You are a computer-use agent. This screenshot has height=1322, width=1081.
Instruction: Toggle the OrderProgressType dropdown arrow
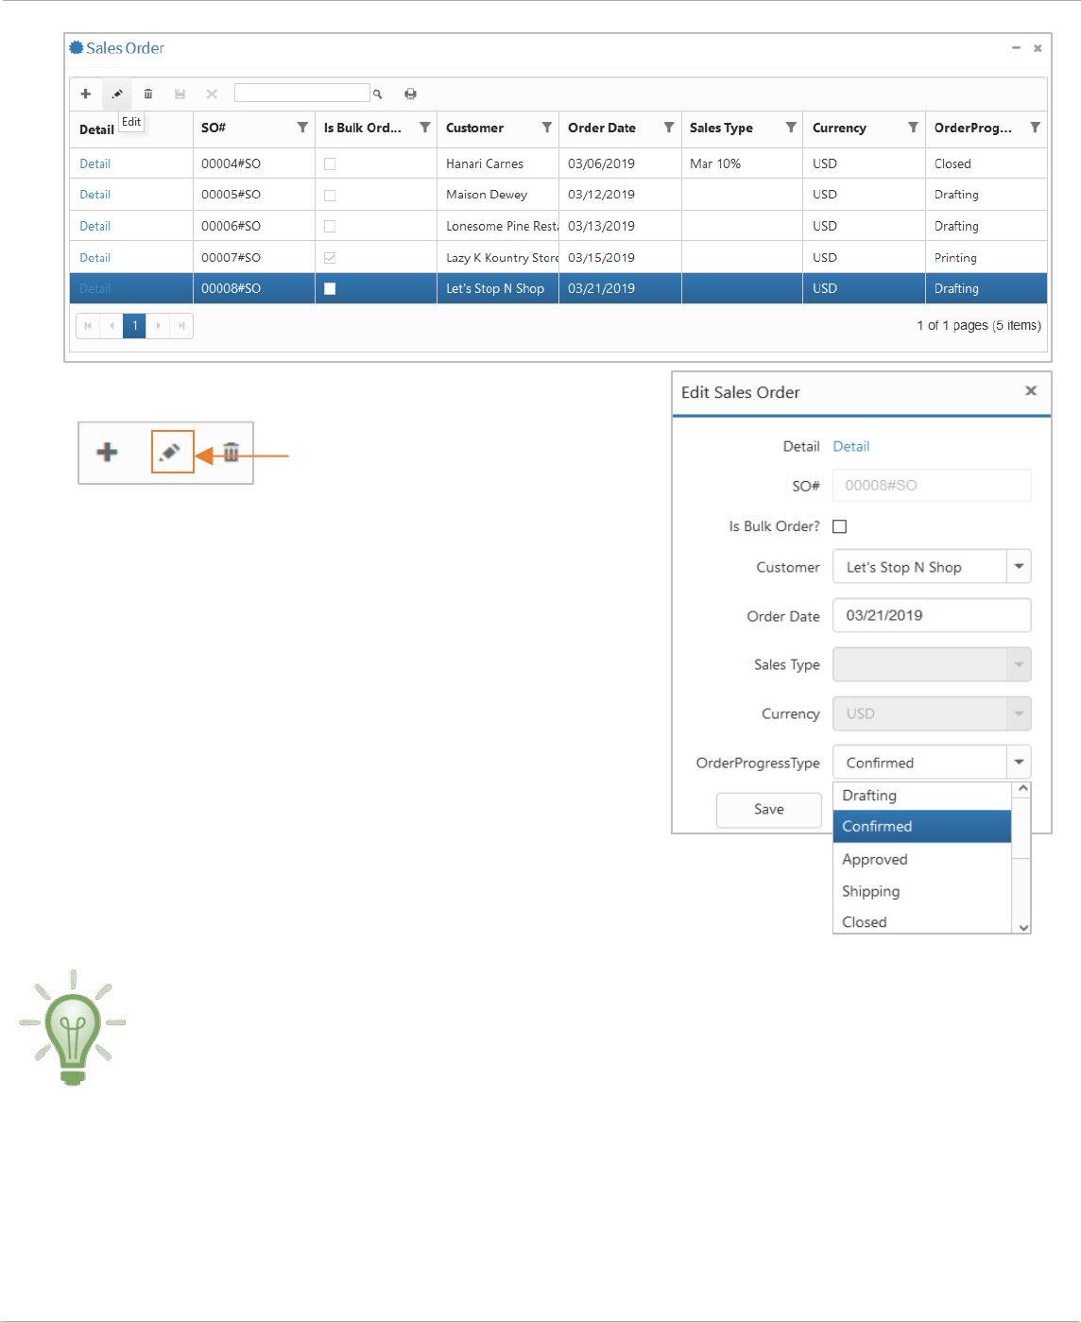(1019, 762)
